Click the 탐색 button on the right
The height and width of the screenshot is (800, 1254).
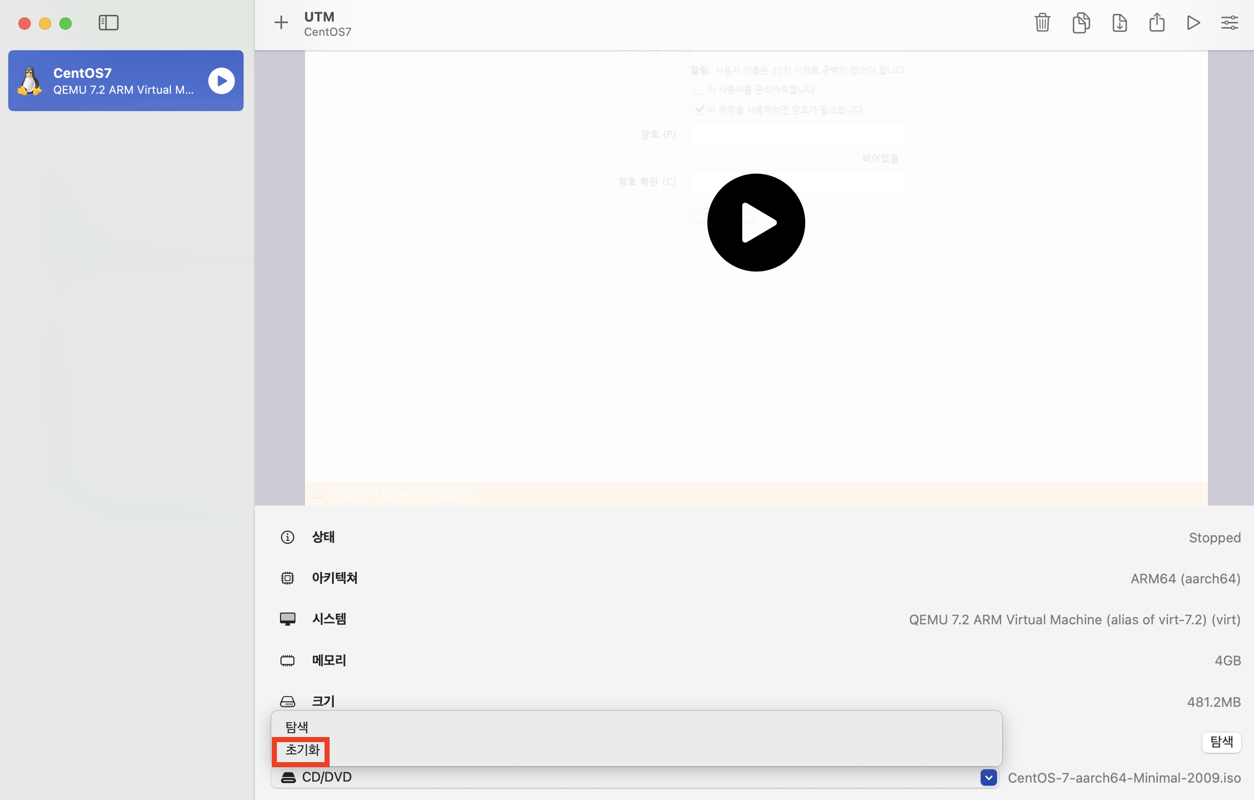pyautogui.click(x=1221, y=742)
